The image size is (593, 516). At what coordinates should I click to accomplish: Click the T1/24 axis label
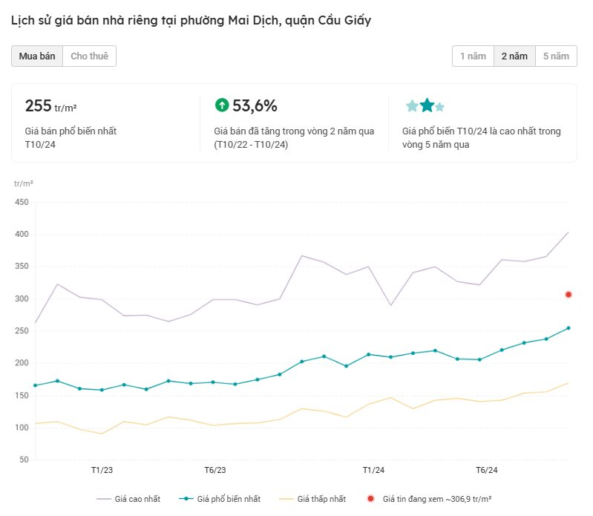coord(373,470)
